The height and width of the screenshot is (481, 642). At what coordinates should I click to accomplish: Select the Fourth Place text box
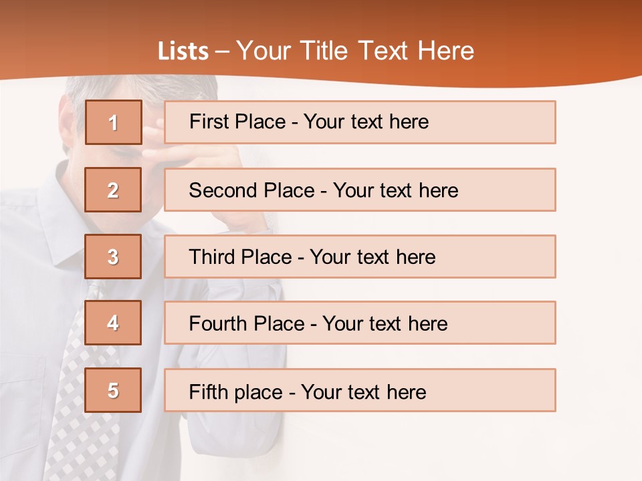pyautogui.click(x=360, y=323)
